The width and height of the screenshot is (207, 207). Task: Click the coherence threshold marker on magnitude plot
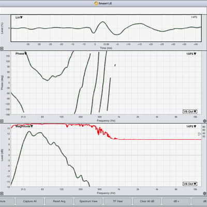point(200,134)
